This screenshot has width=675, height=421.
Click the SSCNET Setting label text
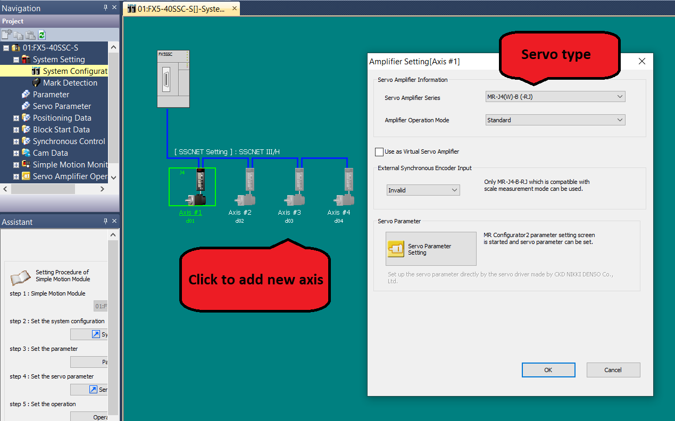click(227, 152)
